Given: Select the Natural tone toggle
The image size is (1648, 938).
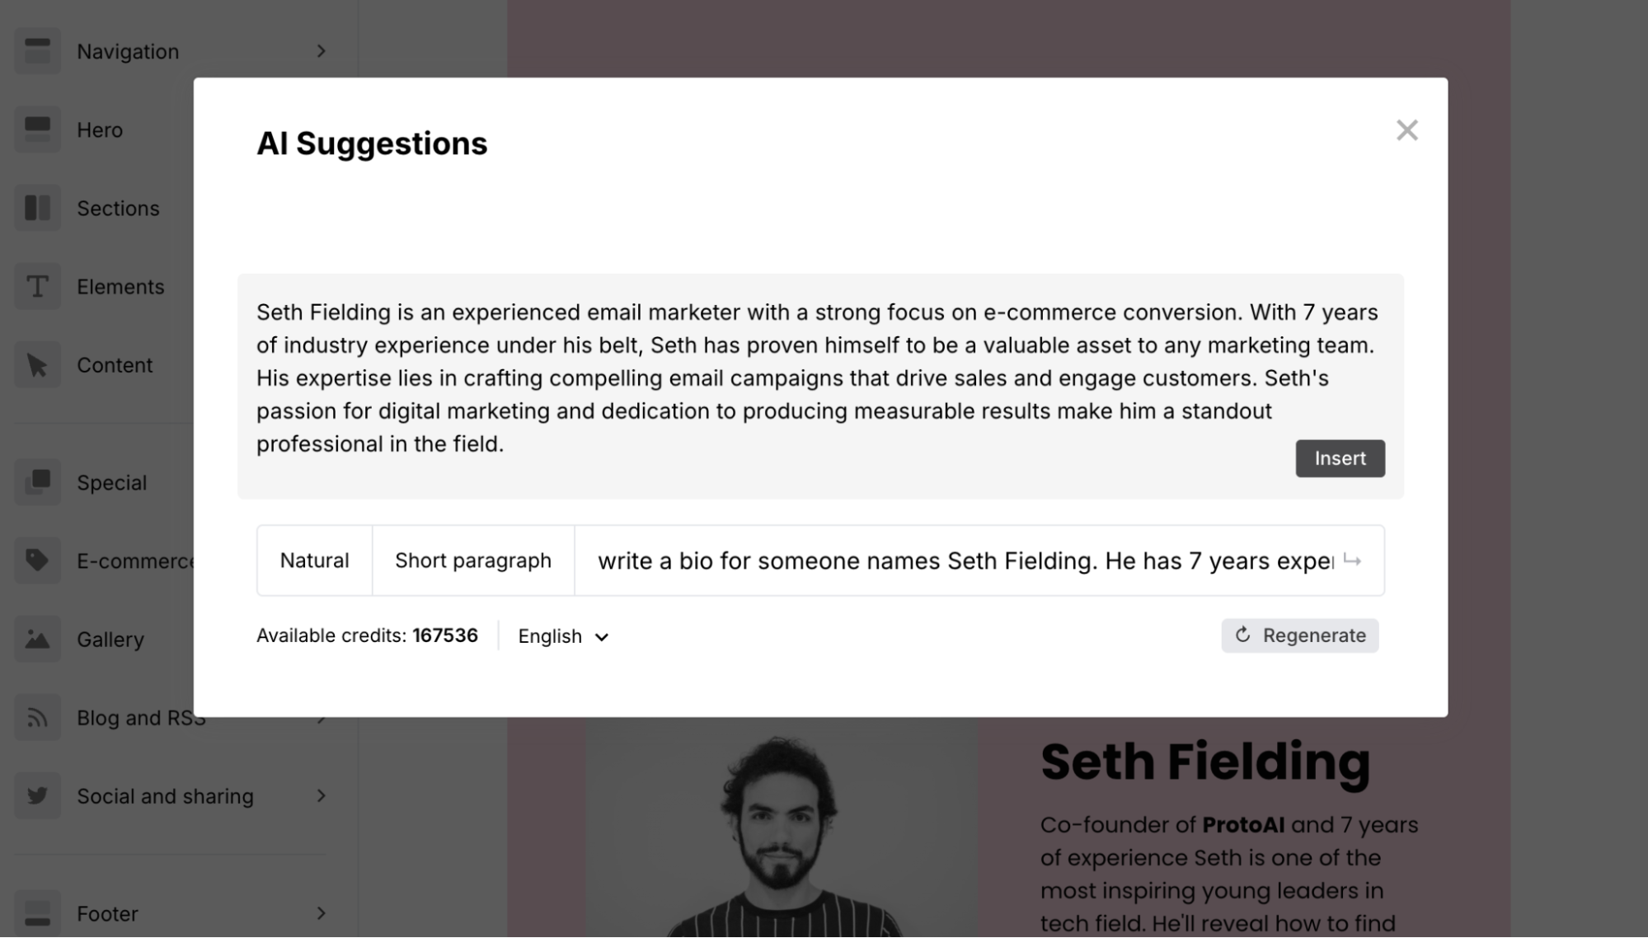Looking at the screenshot, I should coord(315,559).
